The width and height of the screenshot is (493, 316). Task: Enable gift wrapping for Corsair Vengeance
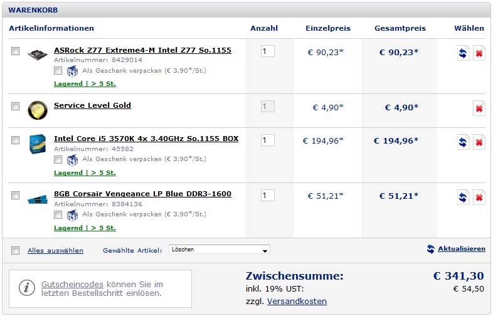pos(58,215)
